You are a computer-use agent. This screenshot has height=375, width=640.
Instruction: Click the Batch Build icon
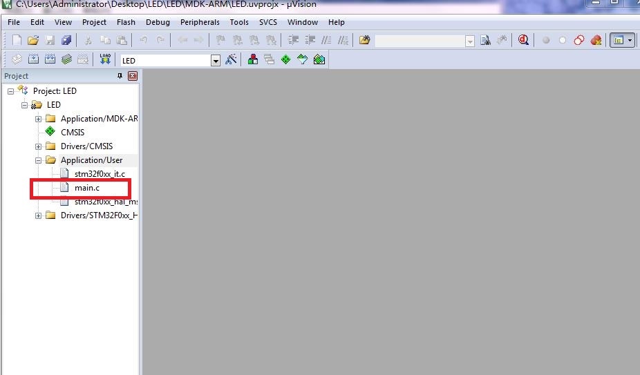pyautogui.click(x=66, y=59)
